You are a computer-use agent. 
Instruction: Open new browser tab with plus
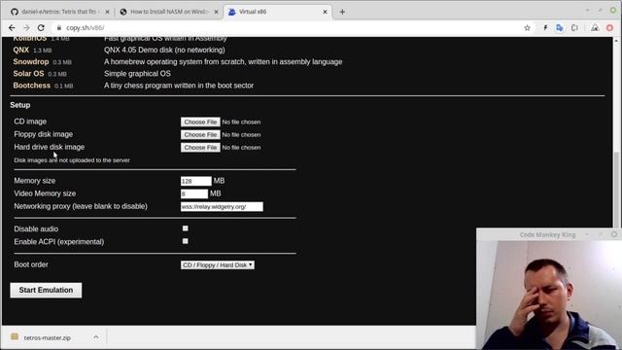[342, 12]
